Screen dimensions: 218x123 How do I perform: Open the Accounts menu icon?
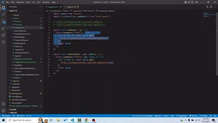[x=3, y=104]
